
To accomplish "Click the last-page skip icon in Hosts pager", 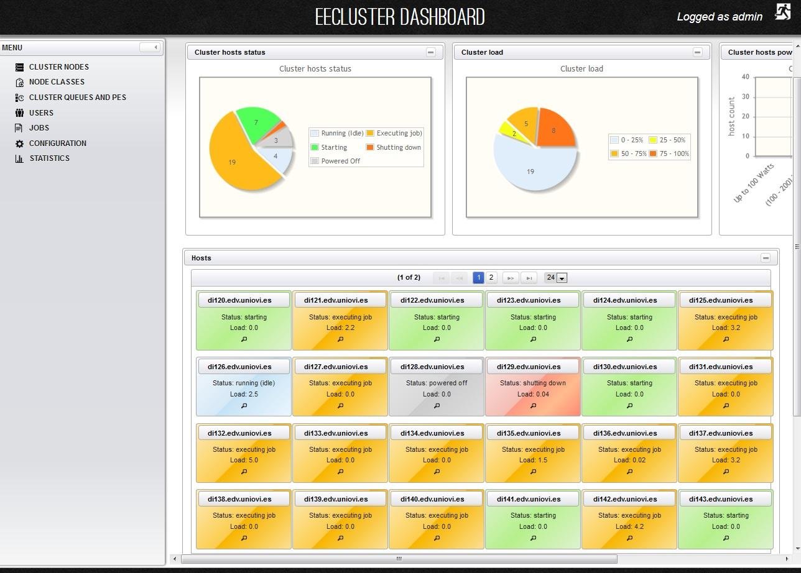I will 529,278.
